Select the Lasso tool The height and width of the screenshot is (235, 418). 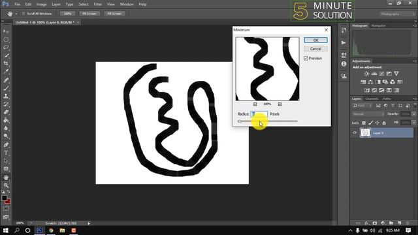tap(6, 48)
